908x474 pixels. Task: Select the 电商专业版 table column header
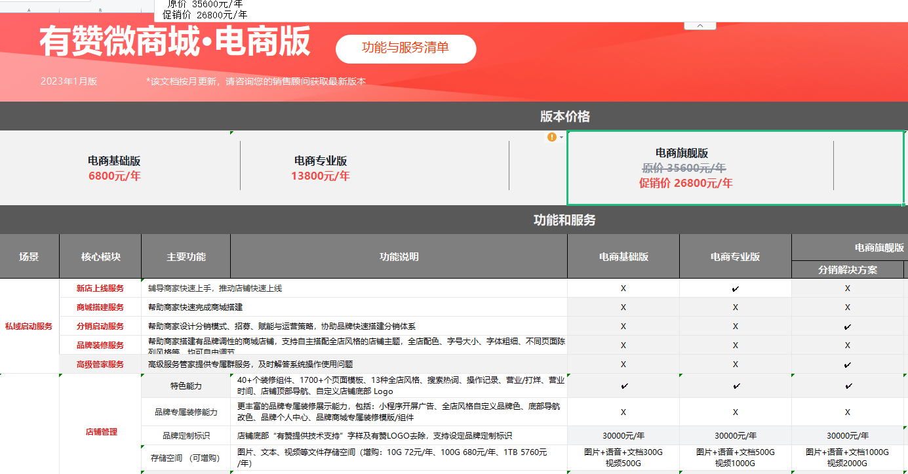[x=736, y=256]
